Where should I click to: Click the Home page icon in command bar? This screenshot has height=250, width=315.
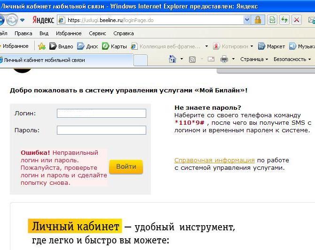[x=172, y=60]
